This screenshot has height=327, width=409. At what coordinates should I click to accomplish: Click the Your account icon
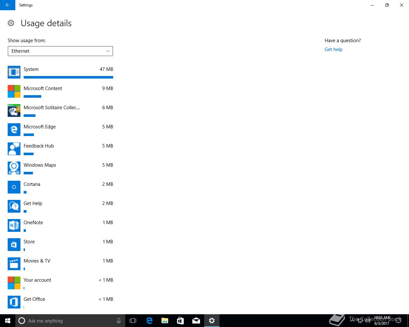click(14, 283)
